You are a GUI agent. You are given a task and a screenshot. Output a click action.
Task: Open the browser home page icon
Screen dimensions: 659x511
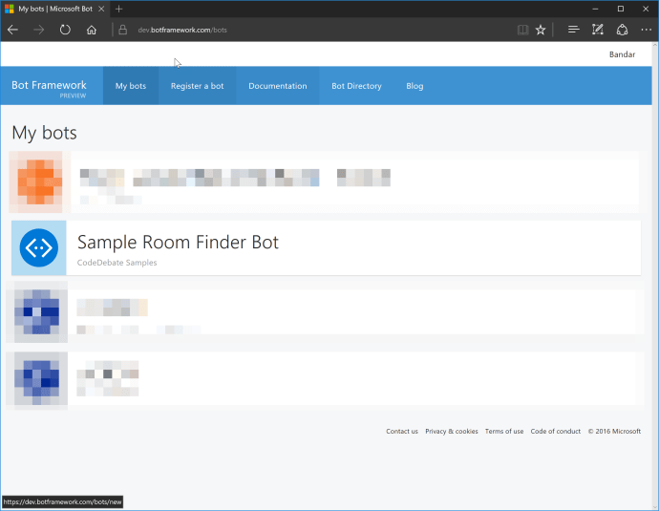pos(91,30)
